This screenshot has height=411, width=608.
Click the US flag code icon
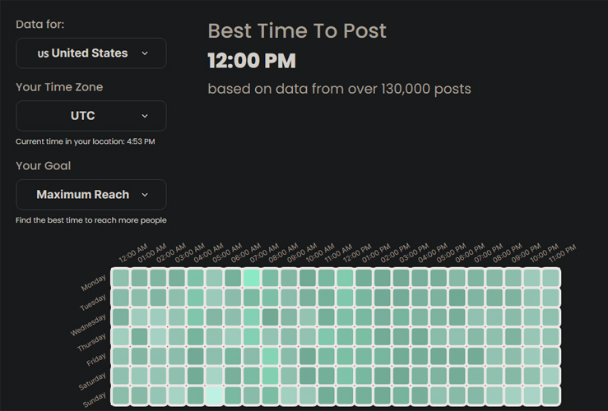43,53
